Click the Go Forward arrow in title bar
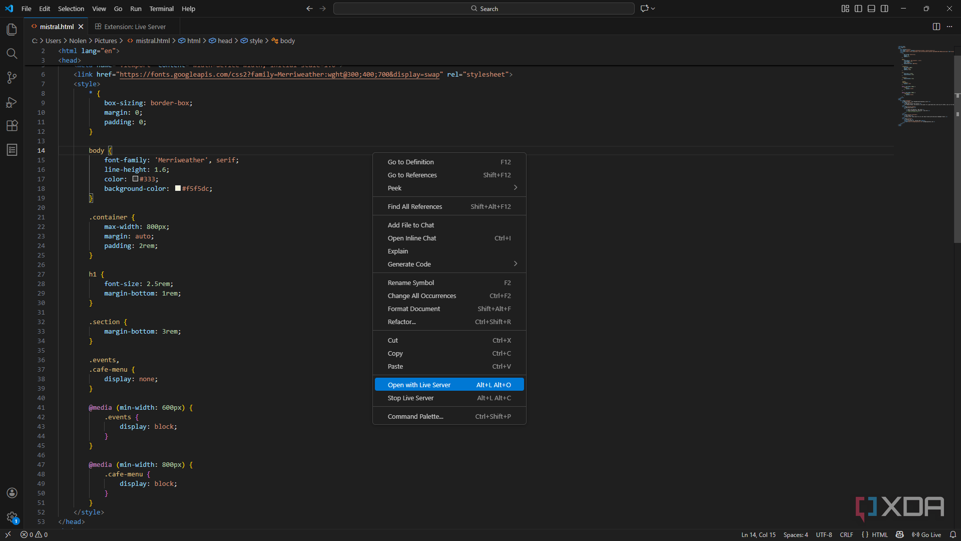This screenshot has width=961, height=541. (323, 9)
